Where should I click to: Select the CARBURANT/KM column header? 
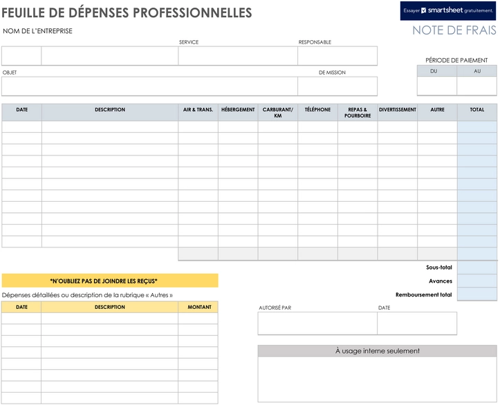pos(278,113)
